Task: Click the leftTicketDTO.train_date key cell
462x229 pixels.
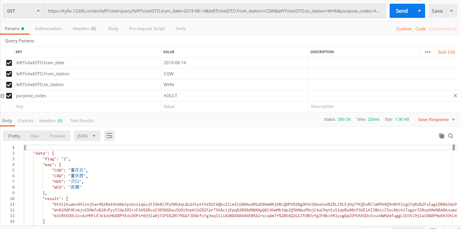Action: click(x=87, y=63)
